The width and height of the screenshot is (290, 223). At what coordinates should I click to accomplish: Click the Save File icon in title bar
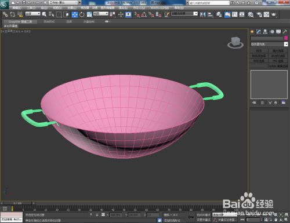tap(24, 3)
